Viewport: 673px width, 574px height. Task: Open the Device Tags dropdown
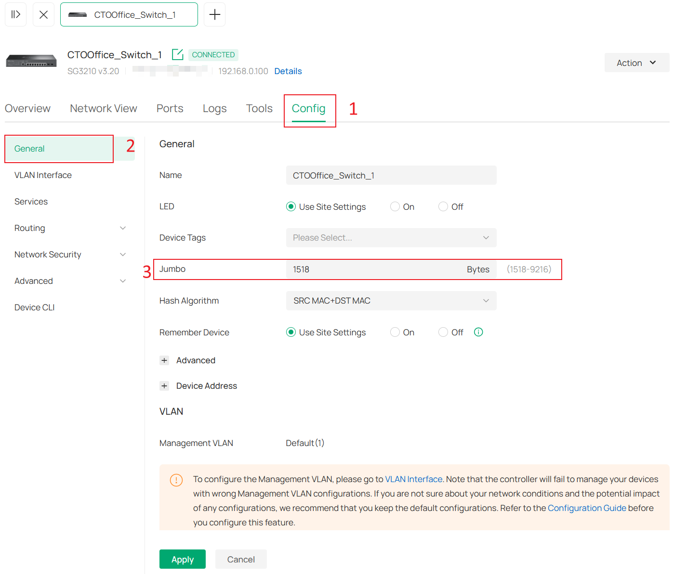391,238
